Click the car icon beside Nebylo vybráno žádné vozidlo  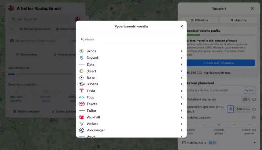(12, 40)
